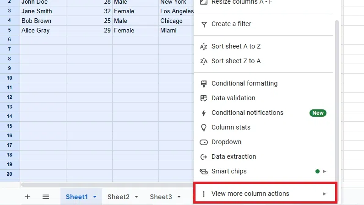Open the Sheet2 tab dropdown arrow

pyautogui.click(x=136, y=197)
